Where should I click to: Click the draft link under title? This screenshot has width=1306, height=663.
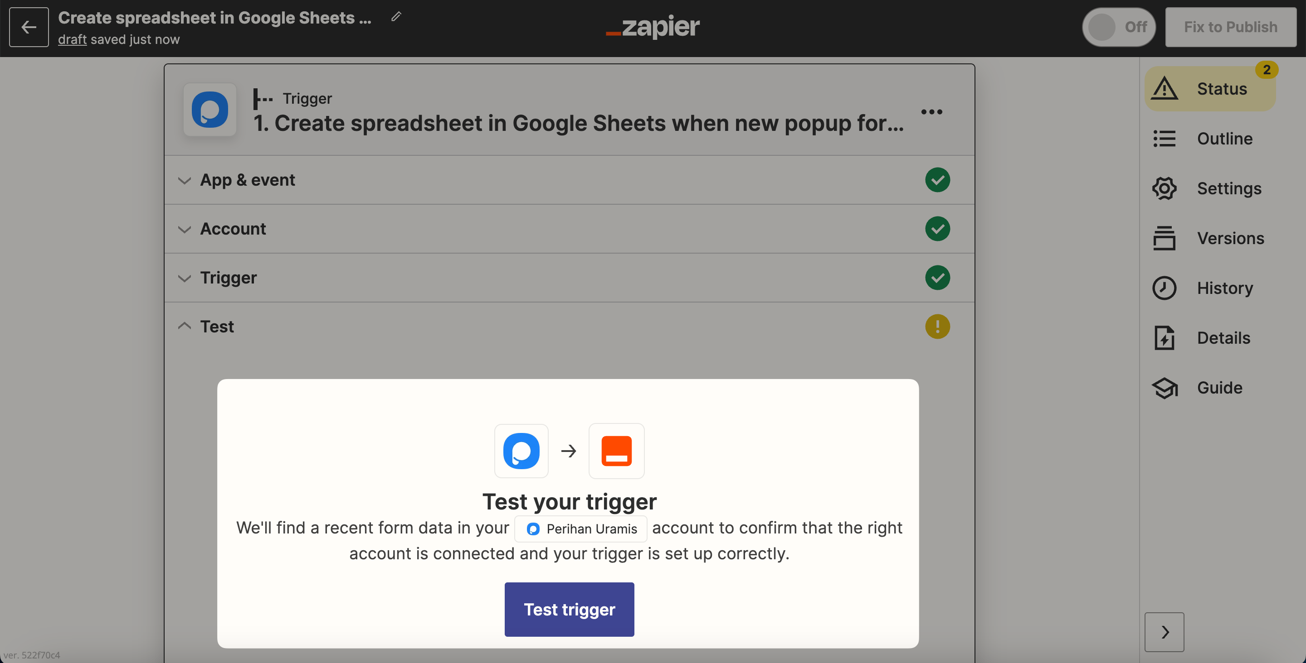(x=72, y=39)
